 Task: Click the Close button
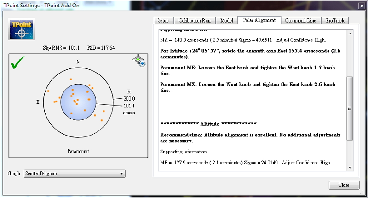[x=344, y=185]
